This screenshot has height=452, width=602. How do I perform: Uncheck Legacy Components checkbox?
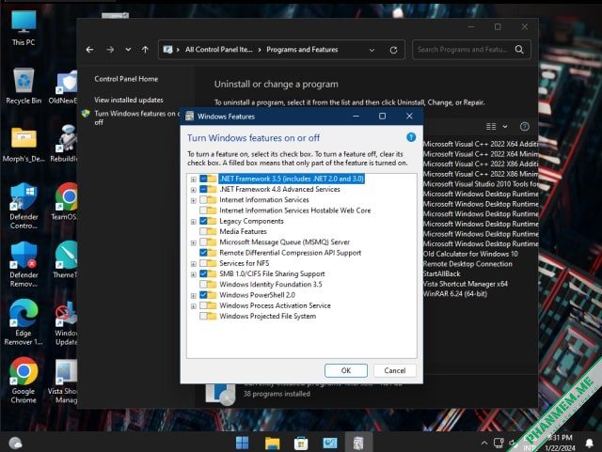pos(203,221)
